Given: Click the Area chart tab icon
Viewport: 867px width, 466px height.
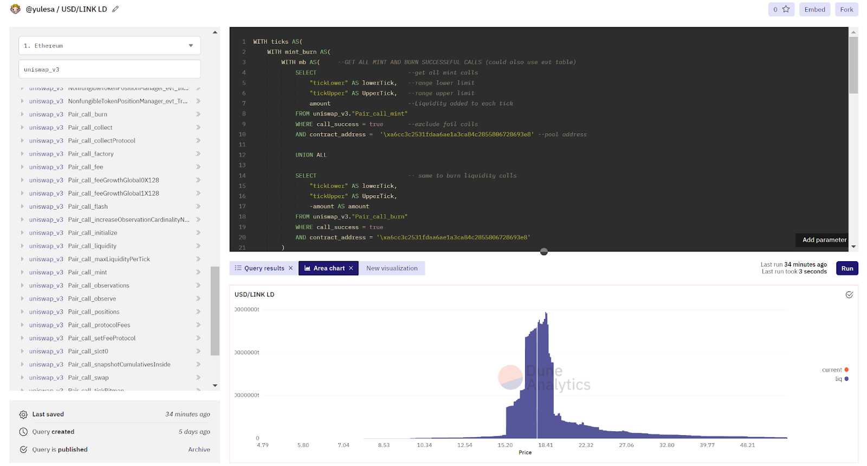Looking at the screenshot, I should coord(307,268).
